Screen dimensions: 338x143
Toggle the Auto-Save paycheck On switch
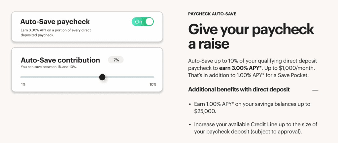(143, 22)
